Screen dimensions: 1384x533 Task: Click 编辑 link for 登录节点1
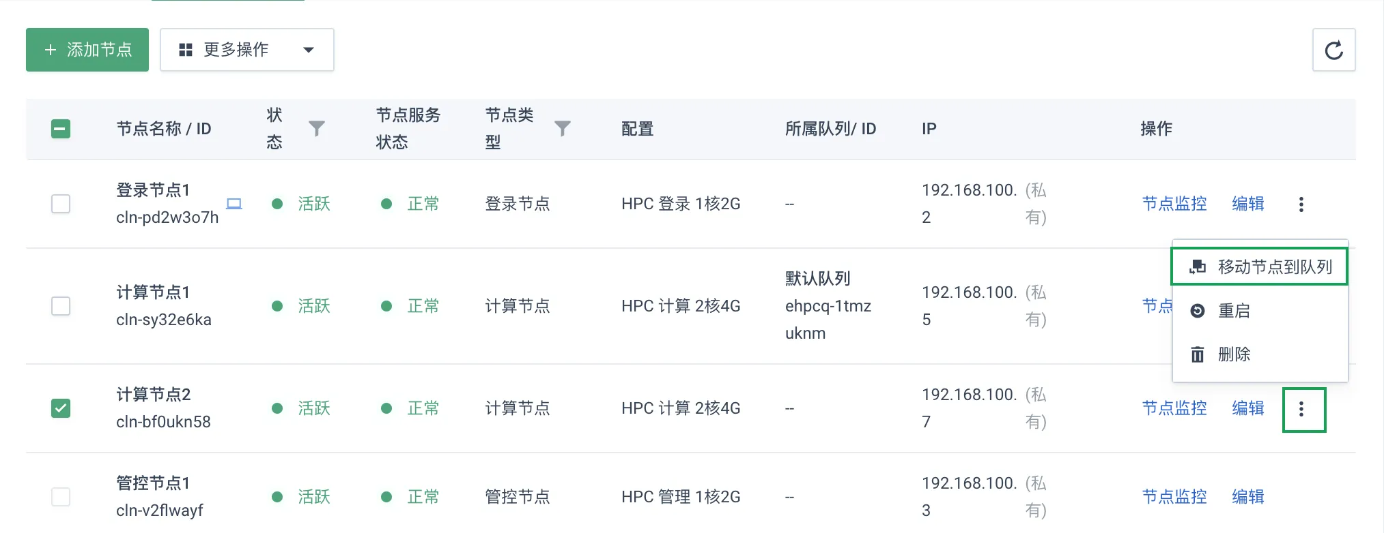click(1248, 204)
